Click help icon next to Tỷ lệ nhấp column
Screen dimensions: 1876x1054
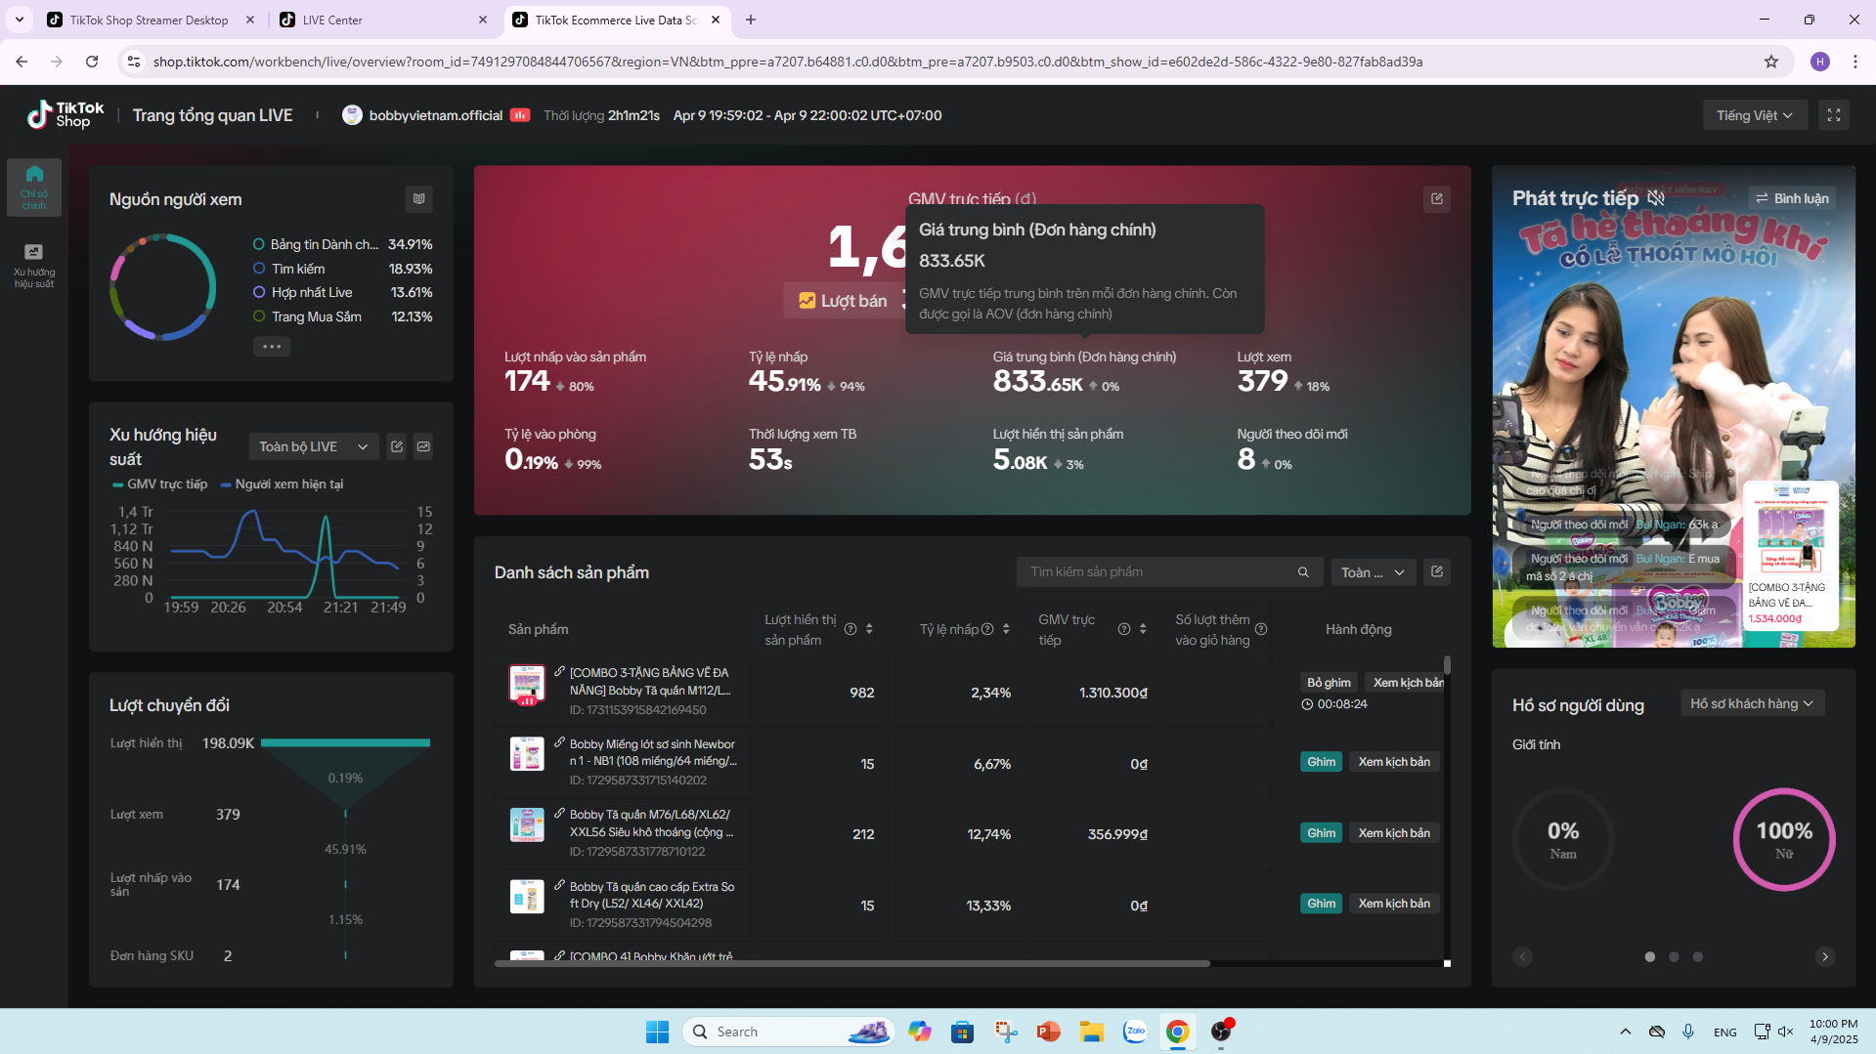tap(987, 629)
